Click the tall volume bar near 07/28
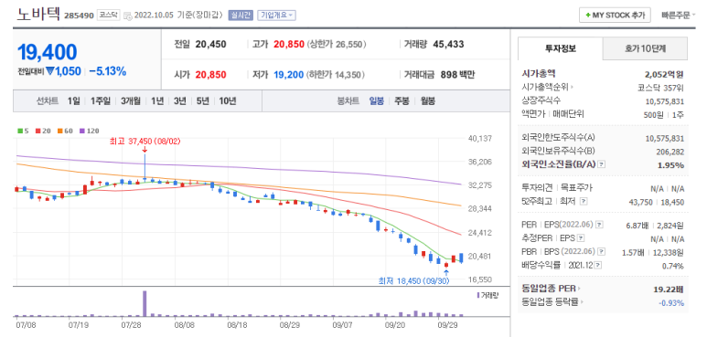Viewport: 707px width, 337px height. (x=145, y=304)
